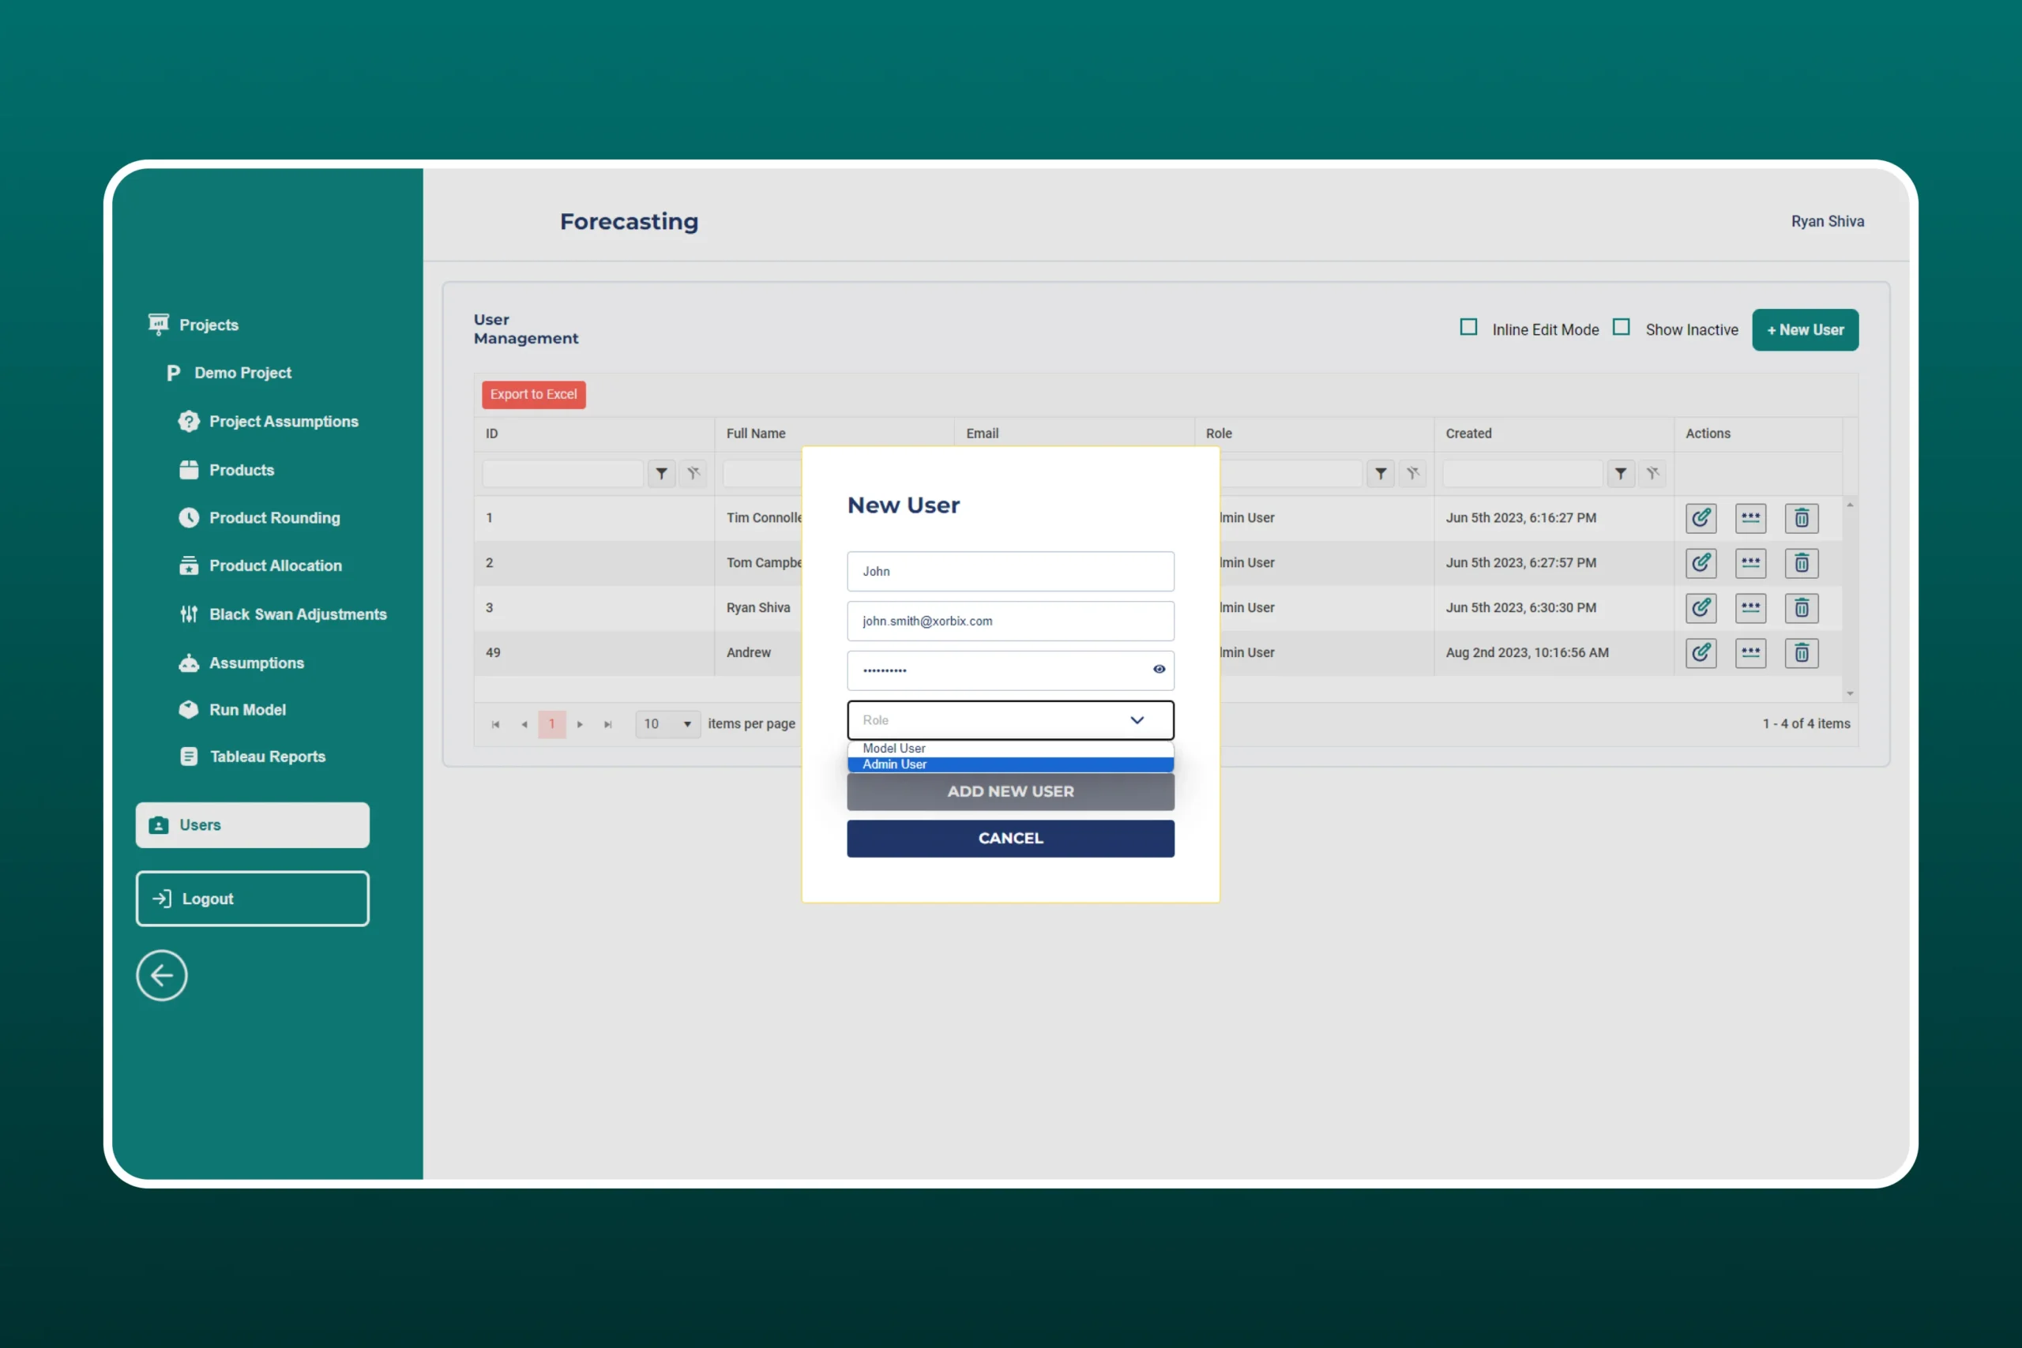Click the email input field
2022x1348 pixels.
(x=1010, y=621)
